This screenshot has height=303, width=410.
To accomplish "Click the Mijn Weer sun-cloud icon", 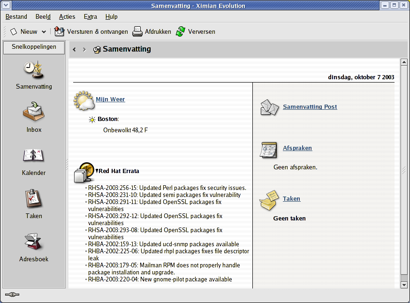I will [84, 100].
